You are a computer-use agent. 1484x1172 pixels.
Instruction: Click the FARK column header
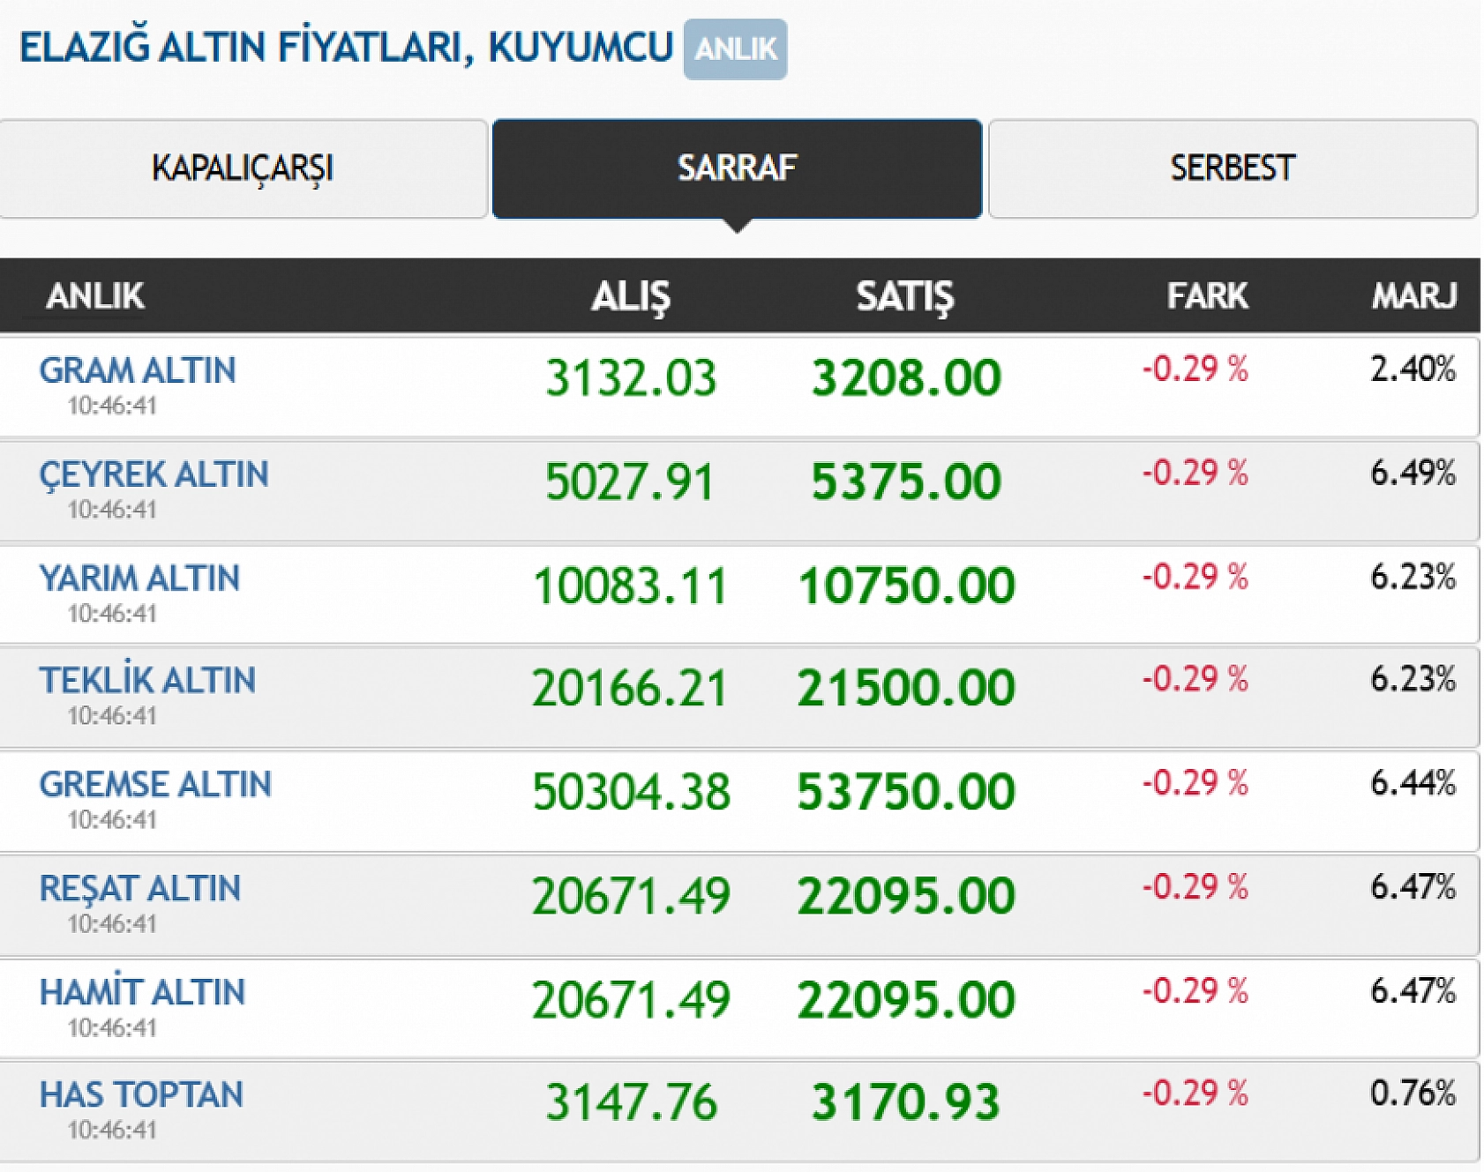1207,296
